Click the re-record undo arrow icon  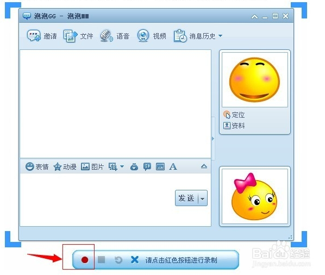tap(118, 260)
